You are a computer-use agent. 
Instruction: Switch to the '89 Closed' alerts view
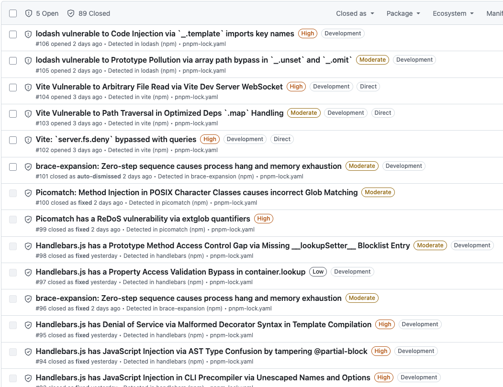click(89, 13)
